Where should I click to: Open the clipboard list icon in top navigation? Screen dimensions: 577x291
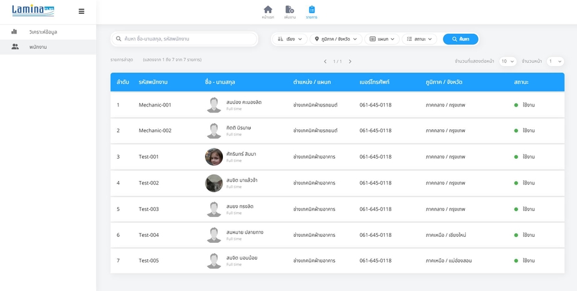(312, 9)
